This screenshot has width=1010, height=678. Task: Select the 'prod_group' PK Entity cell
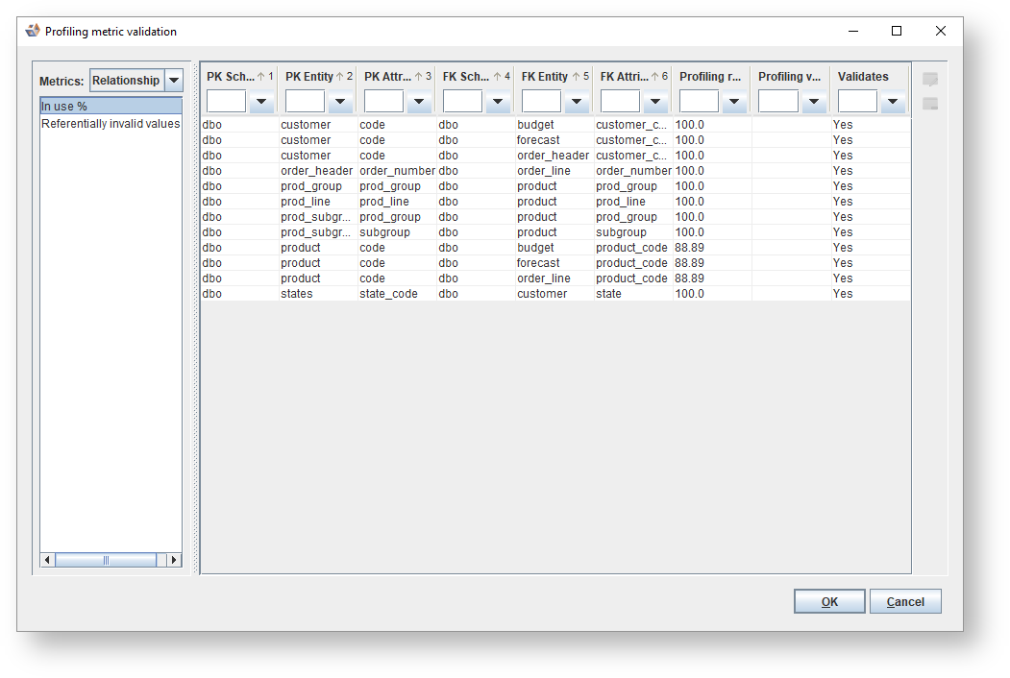click(x=318, y=186)
